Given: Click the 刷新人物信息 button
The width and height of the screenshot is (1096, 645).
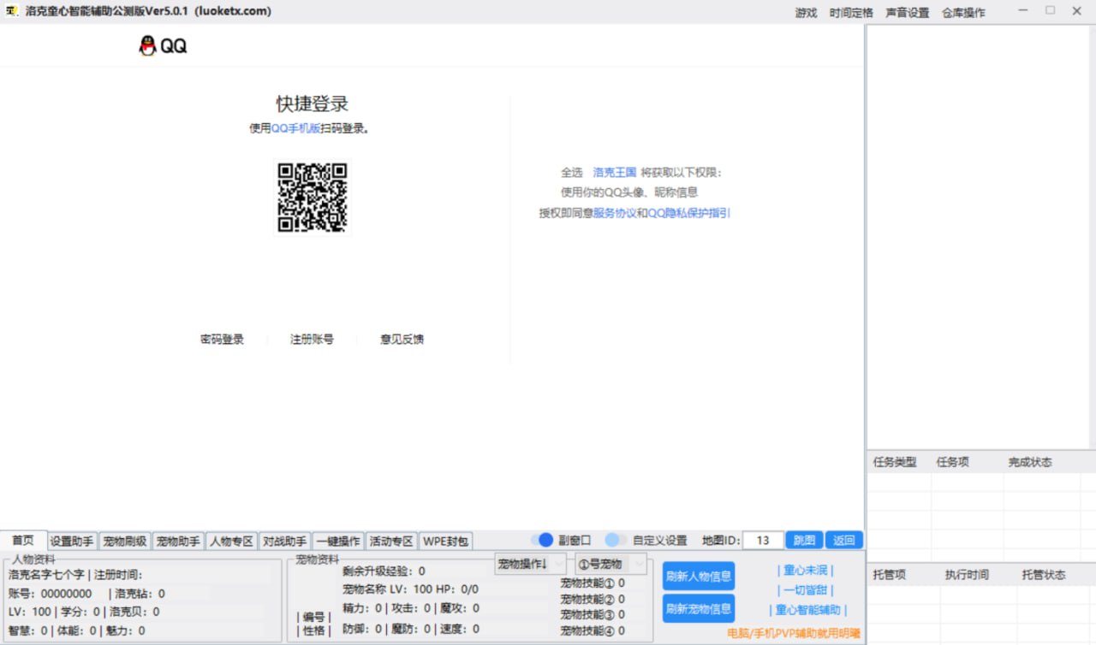Looking at the screenshot, I should 697,577.
